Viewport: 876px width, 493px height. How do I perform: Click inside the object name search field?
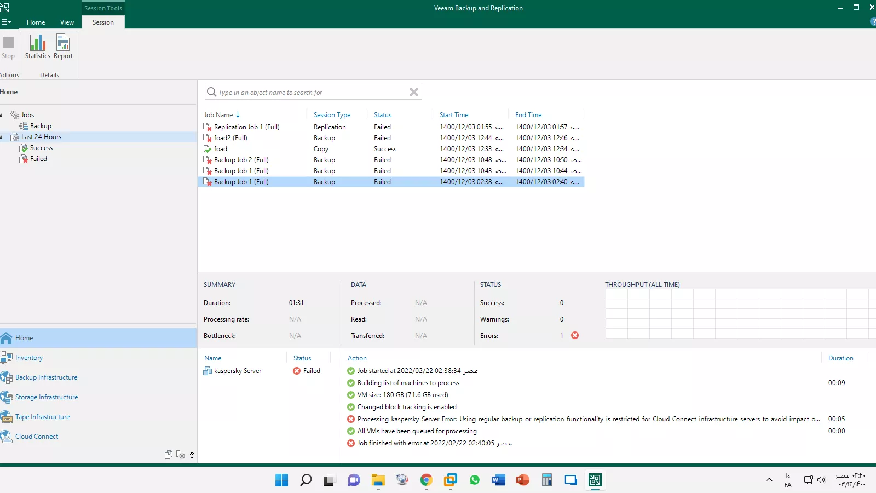[x=312, y=93]
